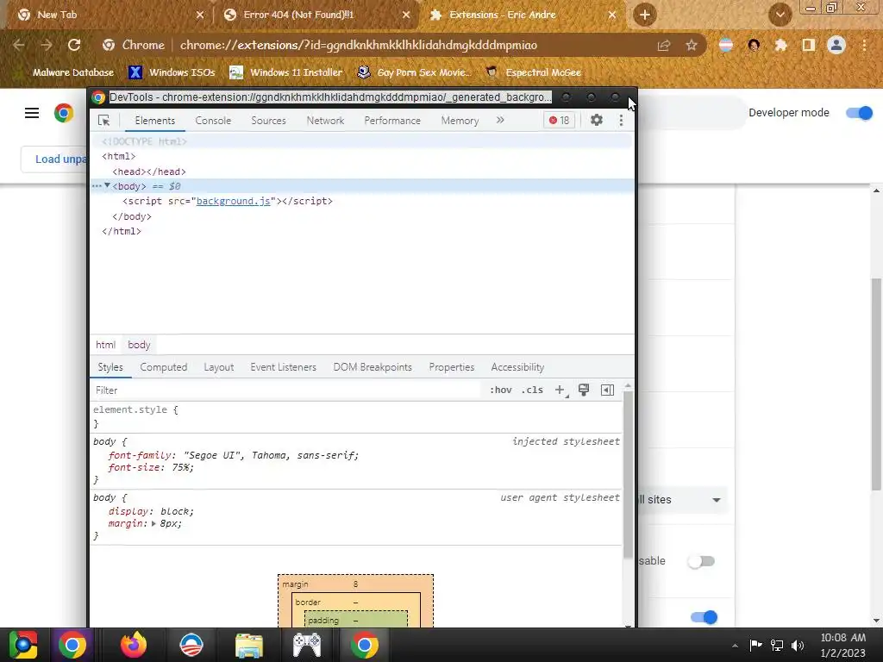Viewport: 883px width, 662px height.
Task: Toggle the blue switch at page bottom
Action: 704,617
